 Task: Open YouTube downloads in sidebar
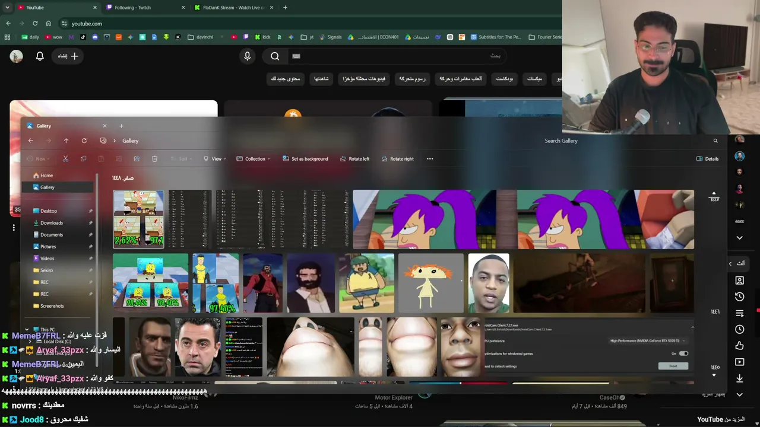[x=739, y=378]
